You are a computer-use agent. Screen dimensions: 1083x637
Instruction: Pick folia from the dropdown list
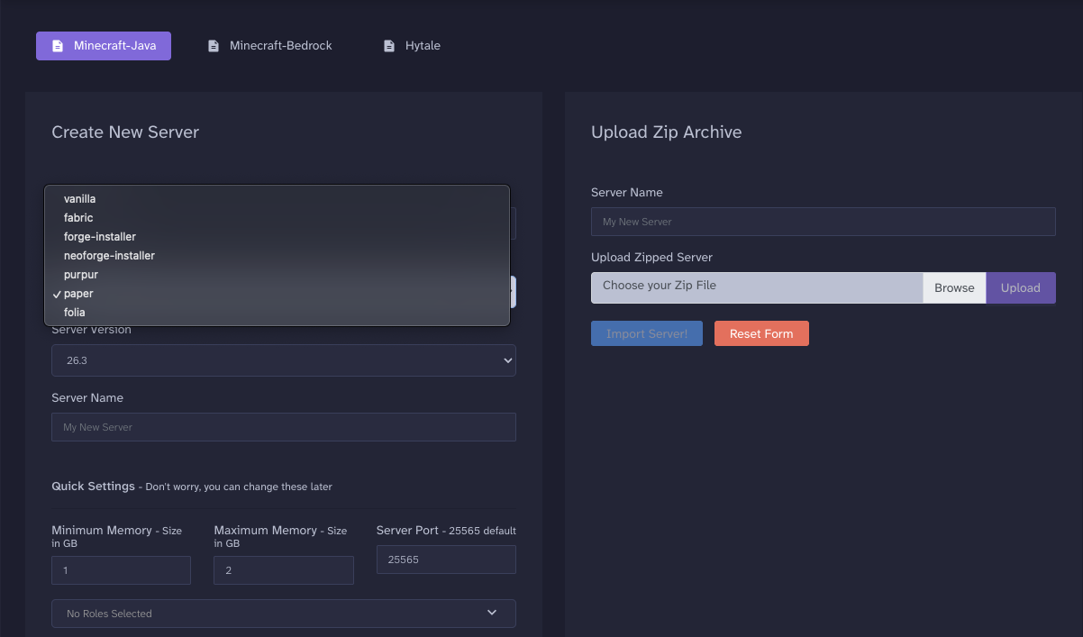pos(277,313)
